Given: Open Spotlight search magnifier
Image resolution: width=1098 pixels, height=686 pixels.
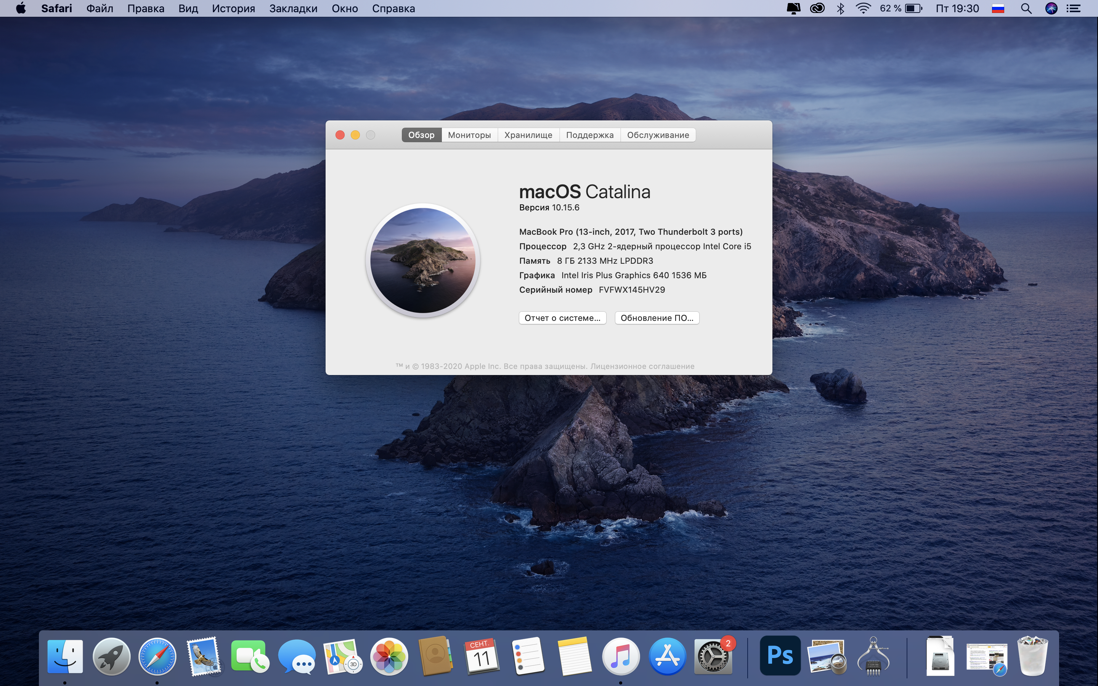Looking at the screenshot, I should pos(1026,9).
